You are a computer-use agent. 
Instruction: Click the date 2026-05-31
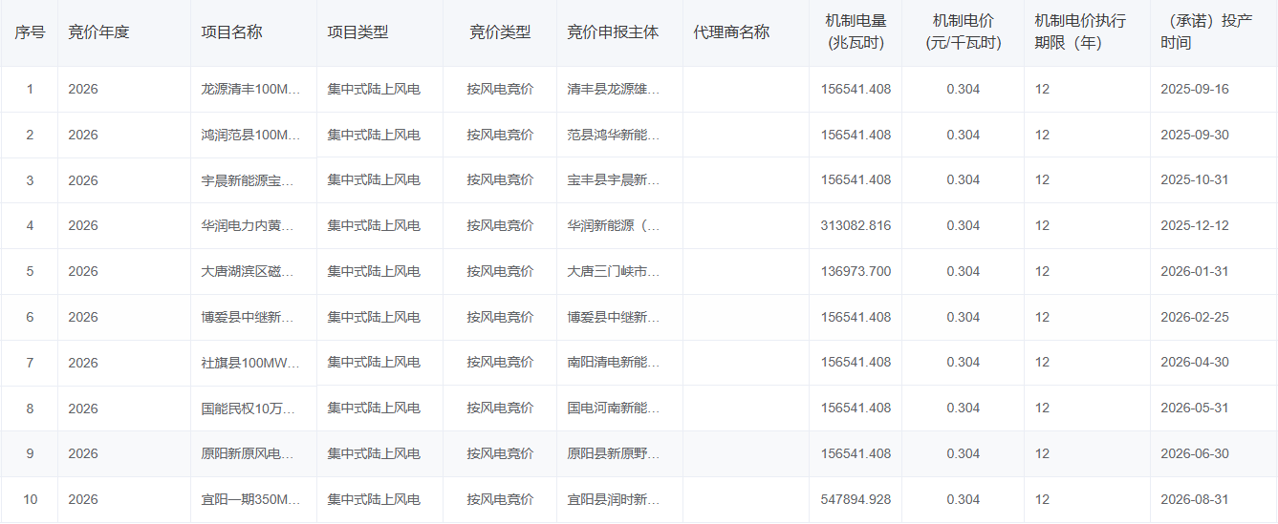[x=1195, y=409]
